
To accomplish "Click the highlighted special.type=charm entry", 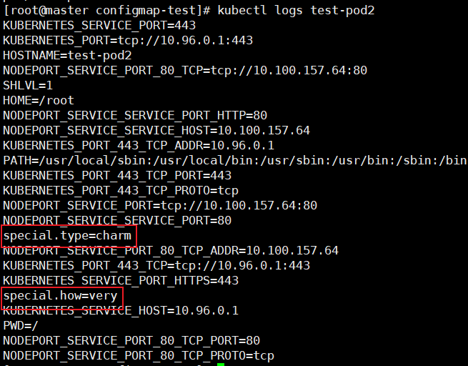I will tap(69, 235).
